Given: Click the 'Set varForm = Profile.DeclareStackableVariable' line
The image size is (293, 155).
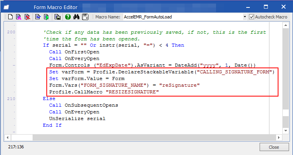Looking at the screenshot, I should [162, 72].
